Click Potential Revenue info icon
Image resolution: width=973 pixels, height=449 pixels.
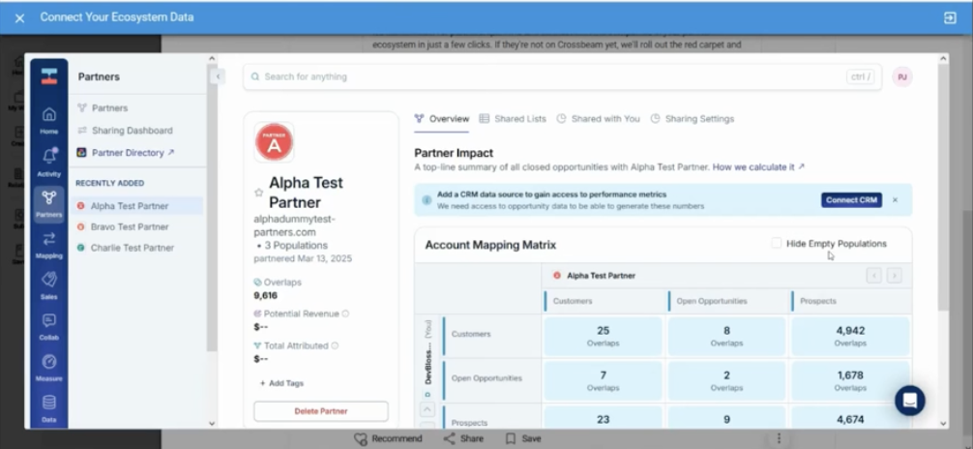coord(345,314)
